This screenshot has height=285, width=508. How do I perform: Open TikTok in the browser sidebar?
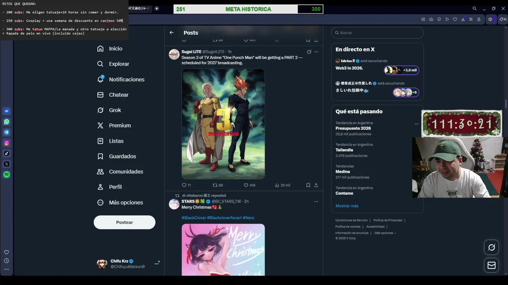point(7,154)
